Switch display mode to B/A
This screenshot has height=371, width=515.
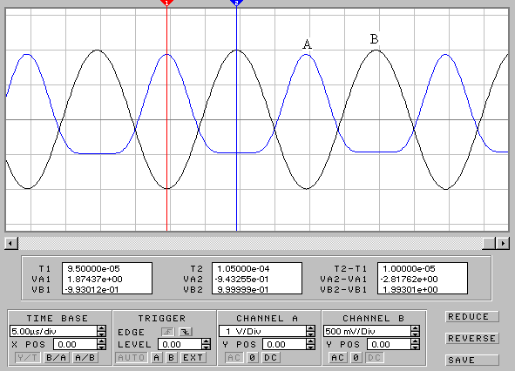click(56, 358)
